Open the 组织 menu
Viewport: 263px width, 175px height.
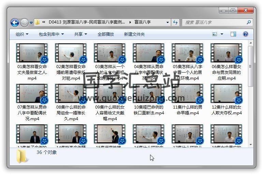click(x=22, y=34)
